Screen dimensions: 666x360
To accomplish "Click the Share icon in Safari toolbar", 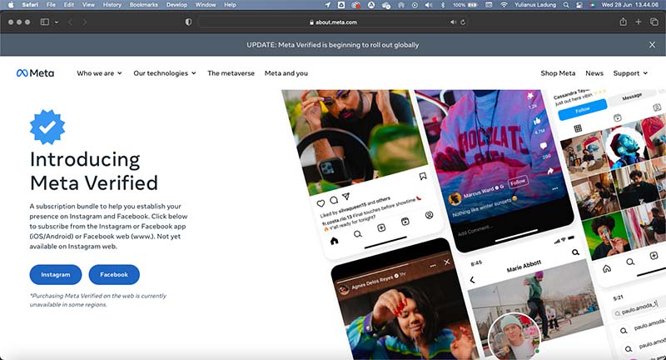I will [623, 22].
